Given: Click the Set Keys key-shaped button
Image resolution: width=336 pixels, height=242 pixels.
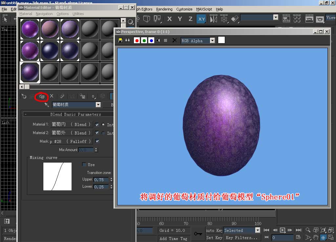Looking at the screenshot, I should click(x=198, y=234).
